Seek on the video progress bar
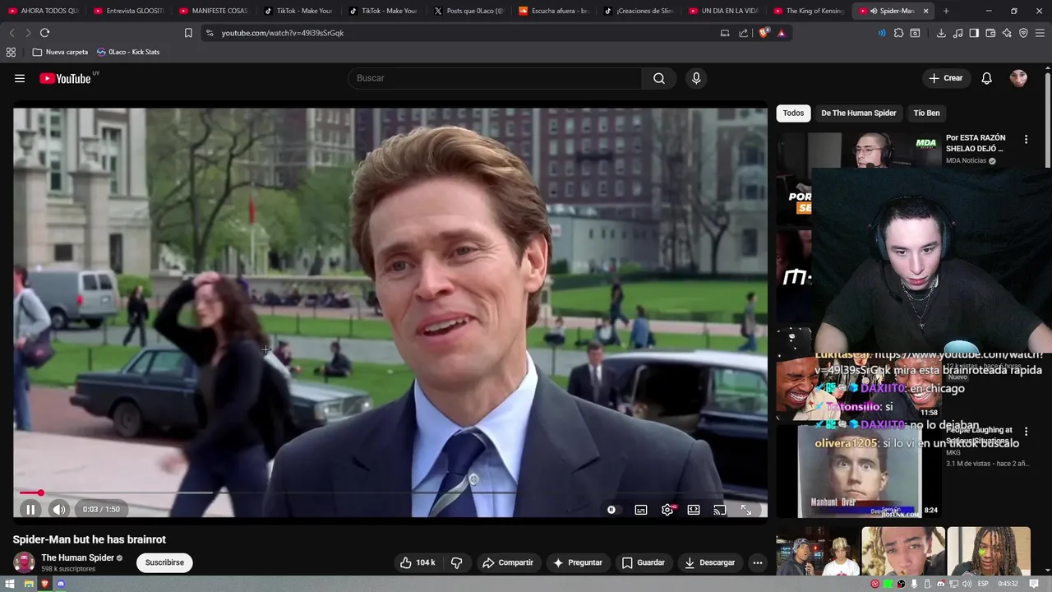Image resolution: width=1052 pixels, height=592 pixels. pyautogui.click(x=390, y=493)
